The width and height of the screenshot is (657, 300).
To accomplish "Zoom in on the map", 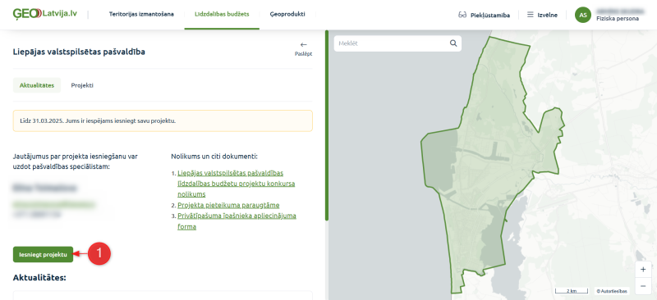I will click(643, 270).
